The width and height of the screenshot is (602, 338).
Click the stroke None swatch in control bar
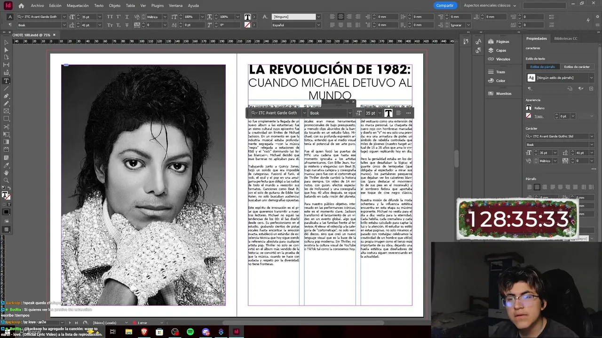tap(247, 25)
